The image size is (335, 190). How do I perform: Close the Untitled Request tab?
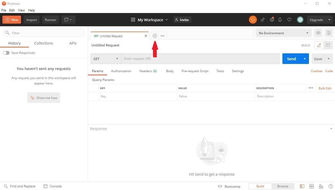coord(146,36)
